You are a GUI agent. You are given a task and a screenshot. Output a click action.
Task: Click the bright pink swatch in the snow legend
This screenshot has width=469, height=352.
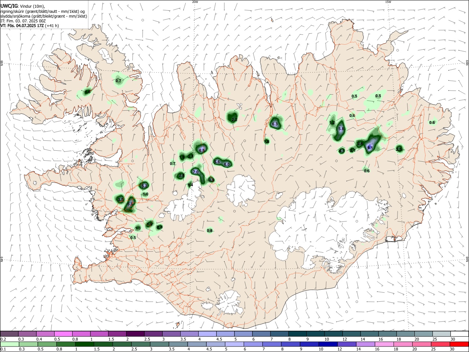pyautogui.click(x=63, y=334)
